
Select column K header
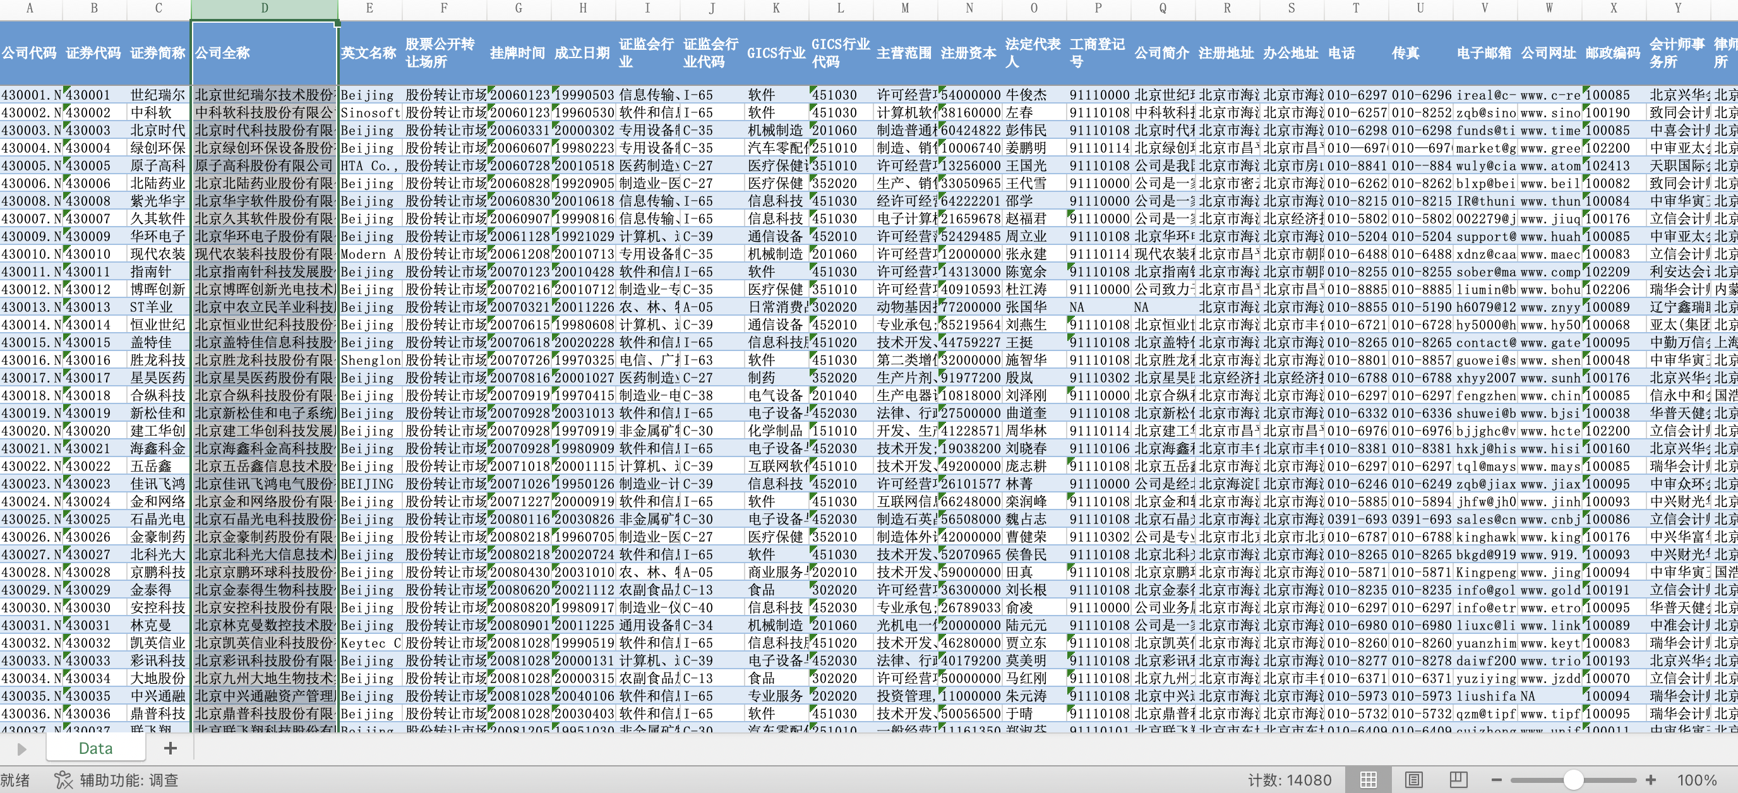(x=776, y=8)
